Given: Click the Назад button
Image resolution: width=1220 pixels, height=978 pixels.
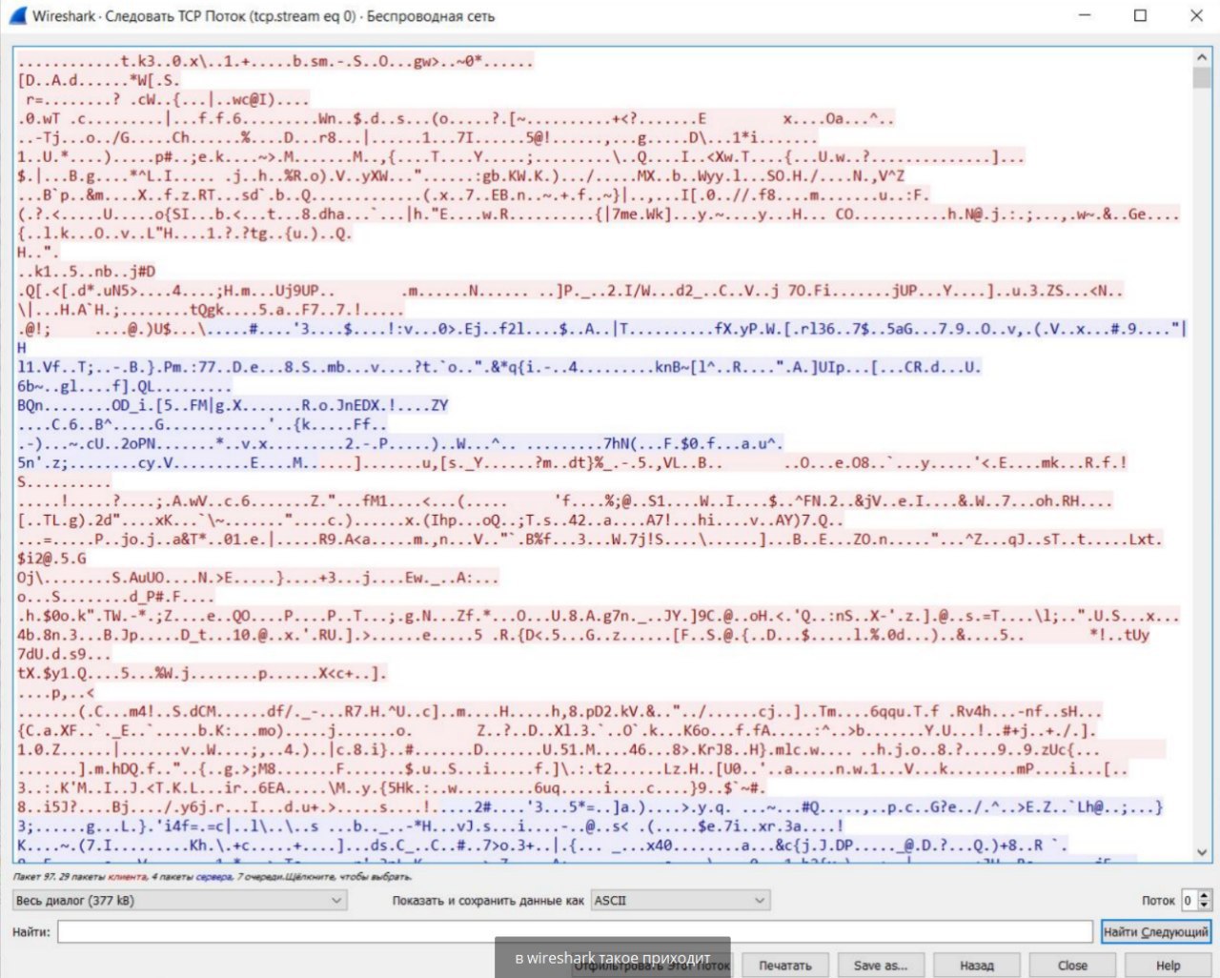Looking at the screenshot, I should click(x=977, y=965).
